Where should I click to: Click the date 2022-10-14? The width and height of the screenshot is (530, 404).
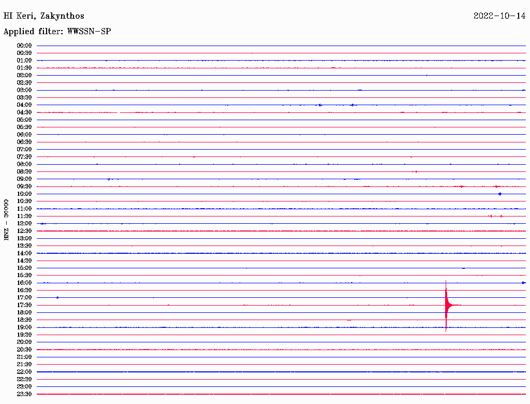(x=499, y=16)
